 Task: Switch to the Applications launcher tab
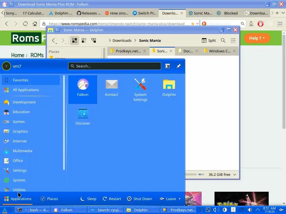[x=18, y=199]
